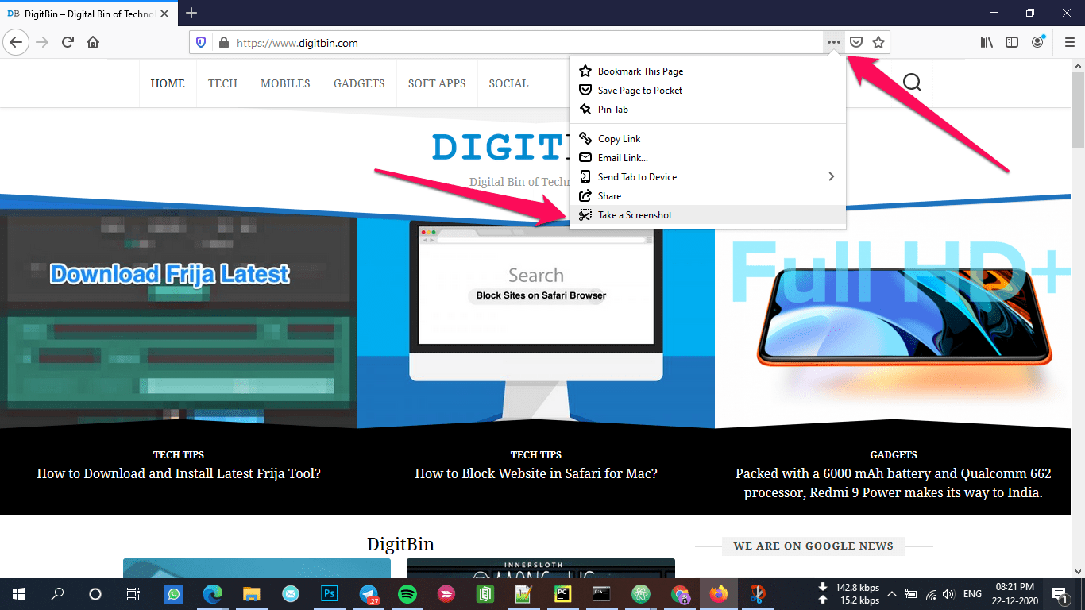Open the MOBILES nav item
The image size is (1085, 610).
(x=285, y=83)
